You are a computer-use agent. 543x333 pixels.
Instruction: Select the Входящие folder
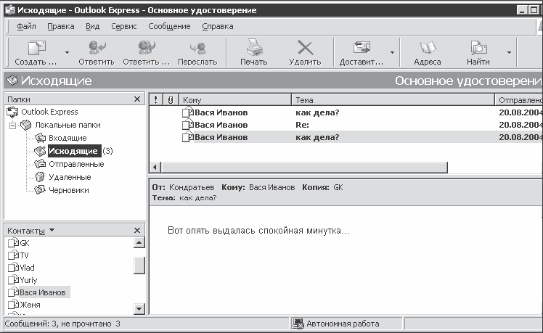pyautogui.click(x=67, y=138)
